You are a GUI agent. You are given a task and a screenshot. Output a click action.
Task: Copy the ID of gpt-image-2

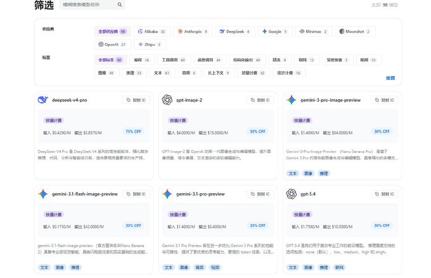click(x=261, y=100)
